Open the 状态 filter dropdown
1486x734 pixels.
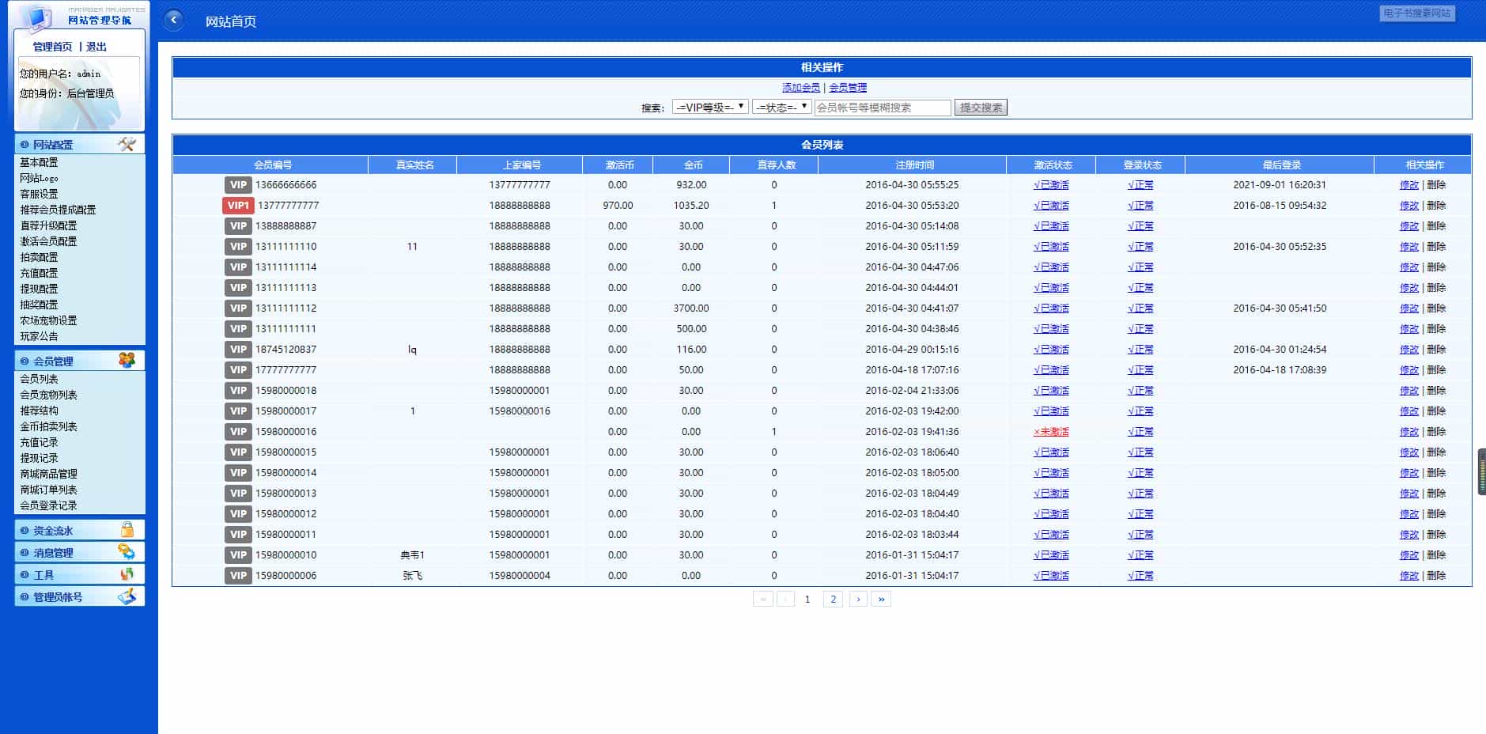coord(781,108)
